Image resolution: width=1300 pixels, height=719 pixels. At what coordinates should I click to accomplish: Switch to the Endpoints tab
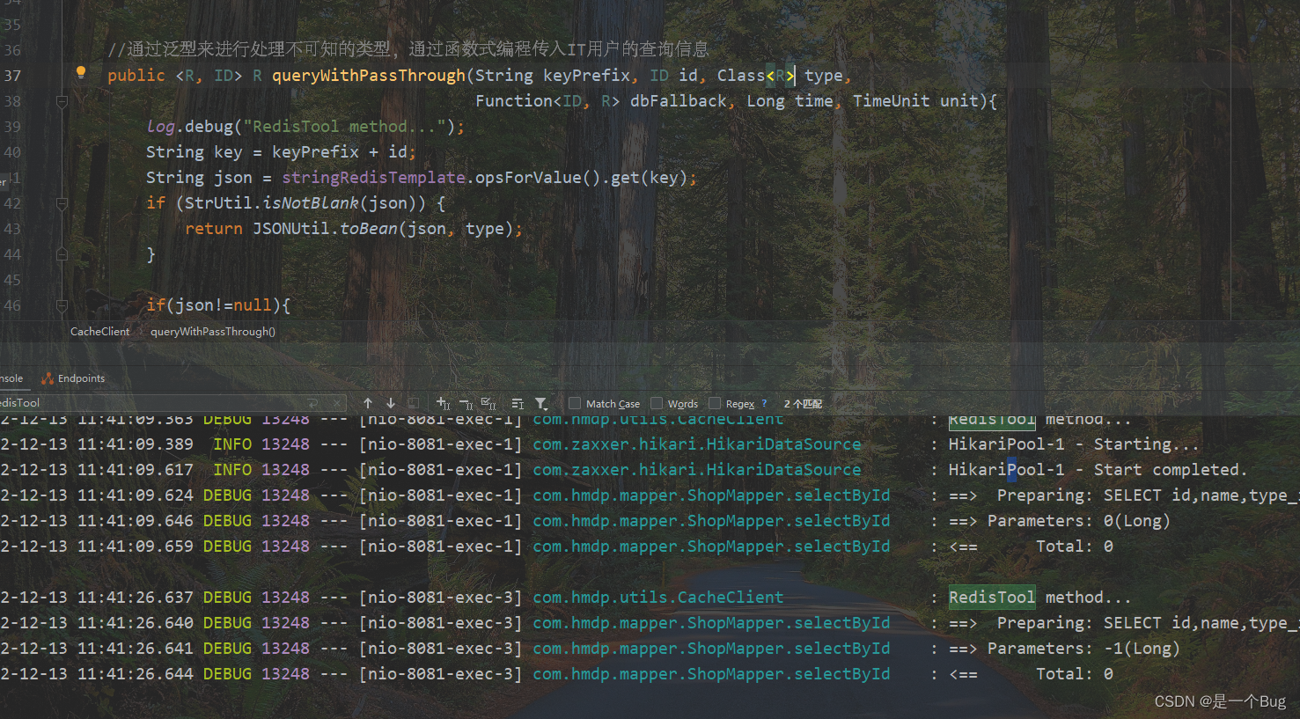tap(73, 378)
